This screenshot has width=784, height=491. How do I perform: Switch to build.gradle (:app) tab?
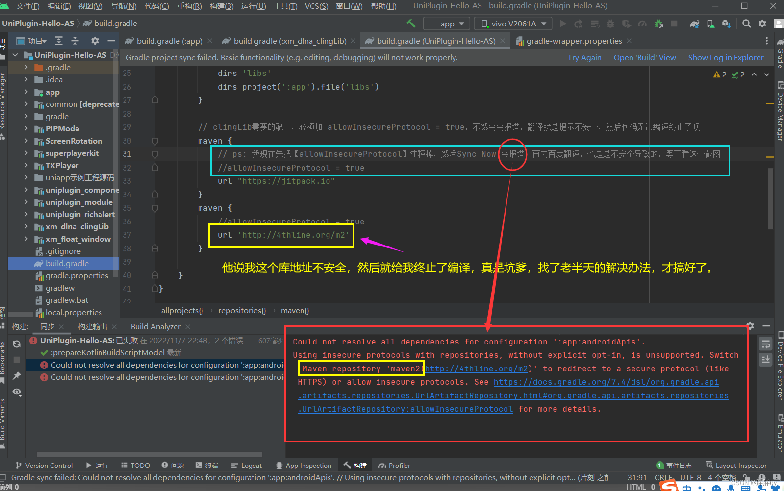tap(169, 41)
